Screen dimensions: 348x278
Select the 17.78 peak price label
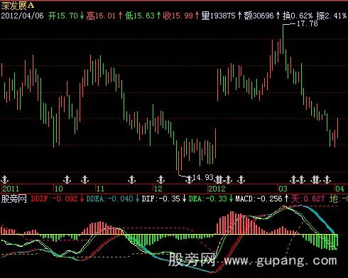pyautogui.click(x=307, y=23)
